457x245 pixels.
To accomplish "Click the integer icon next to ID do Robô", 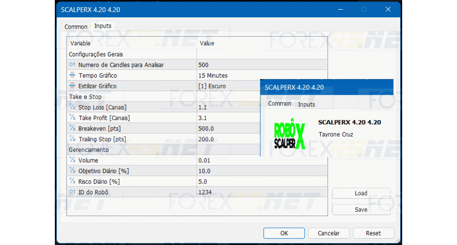I will tap(72, 192).
